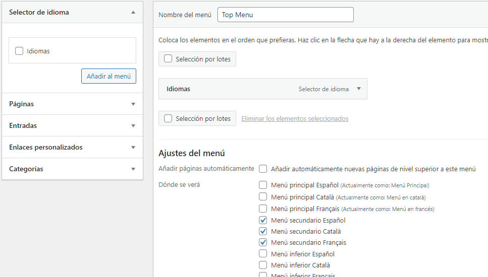Check Menú inferior Español location
488x277 pixels.
pyautogui.click(x=263, y=253)
